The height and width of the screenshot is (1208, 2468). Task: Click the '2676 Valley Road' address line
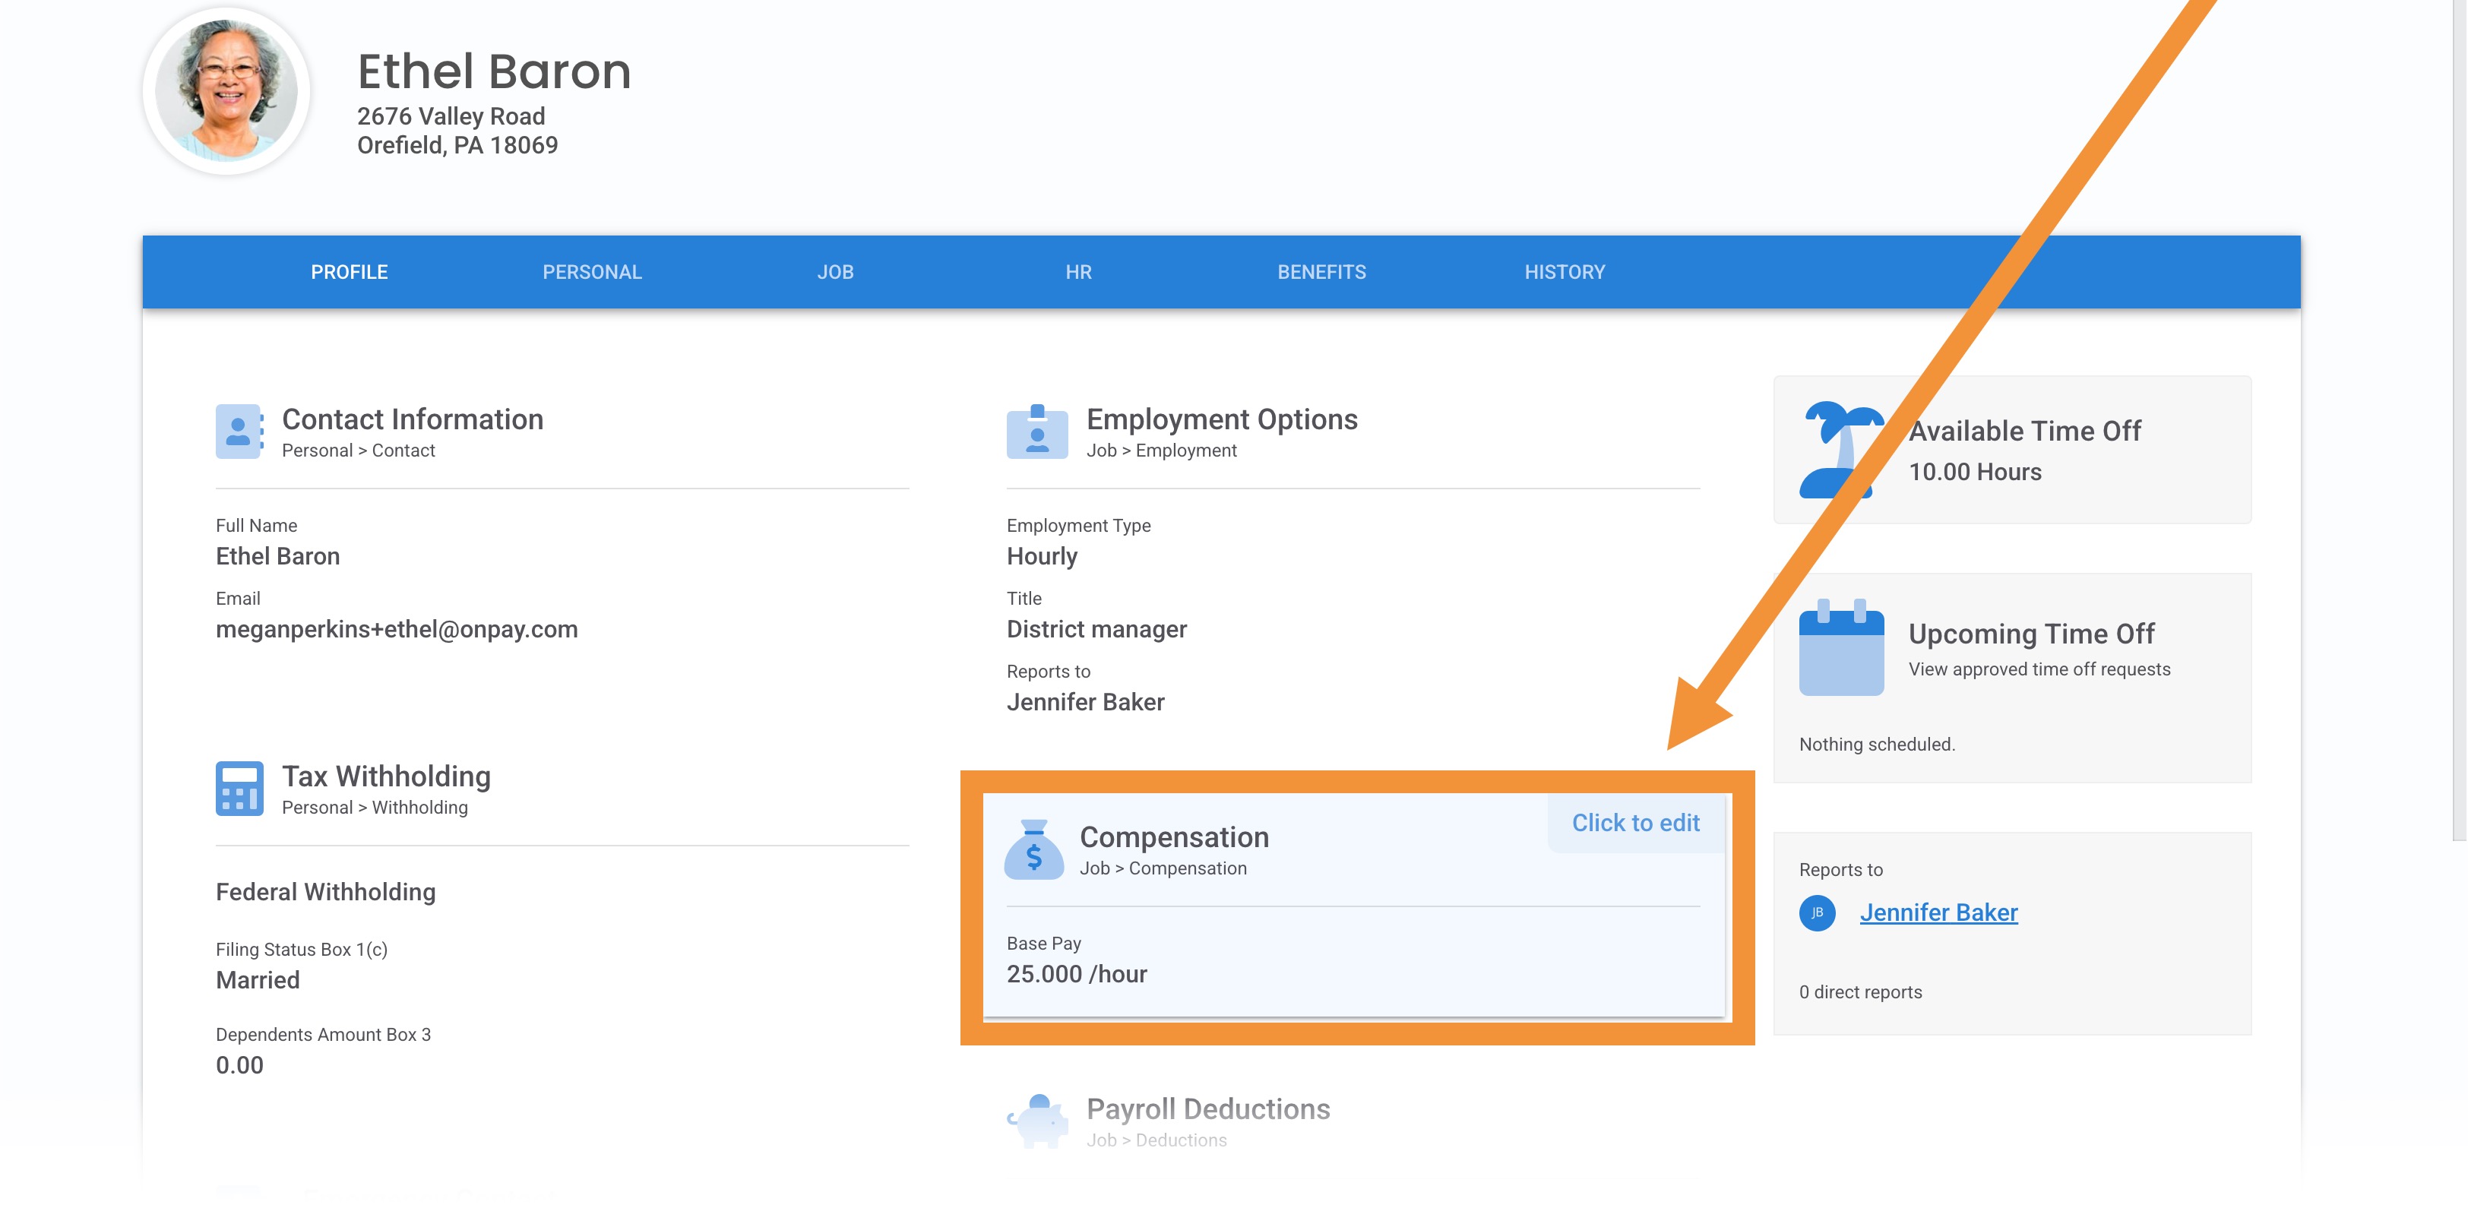click(x=451, y=117)
